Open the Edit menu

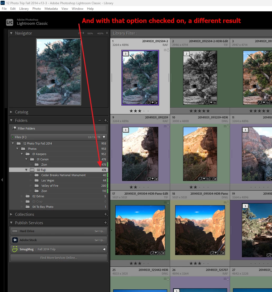13,8
